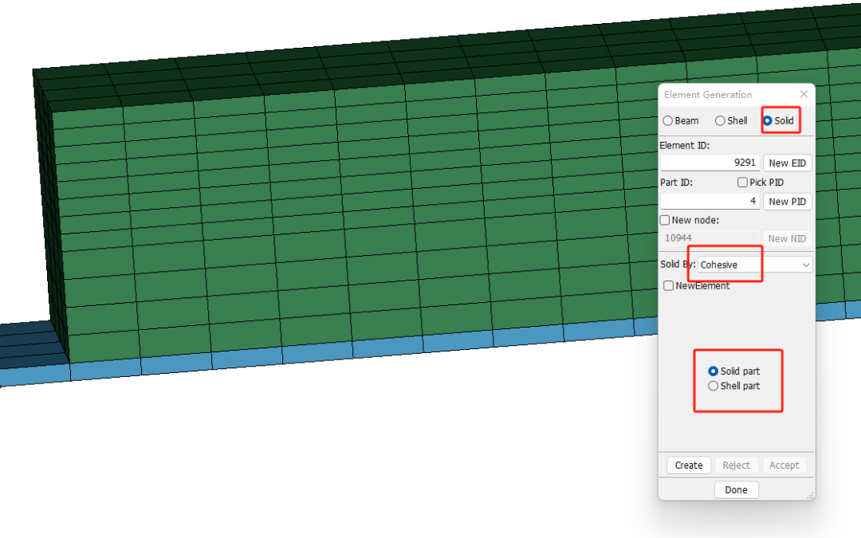
Task: Select the Shell element type radio
Action: click(x=720, y=121)
